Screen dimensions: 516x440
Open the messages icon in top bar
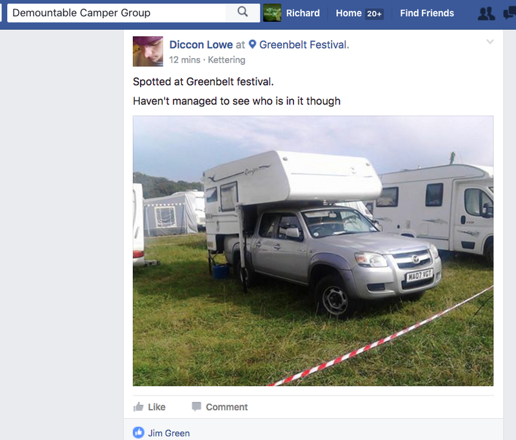pos(510,14)
